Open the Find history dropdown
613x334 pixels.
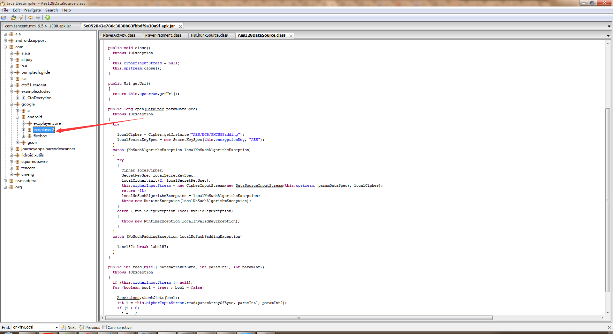57,327
